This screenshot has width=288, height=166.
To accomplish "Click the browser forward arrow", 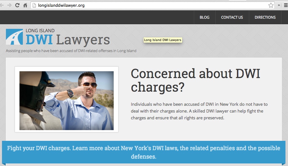I will coord(9,5).
